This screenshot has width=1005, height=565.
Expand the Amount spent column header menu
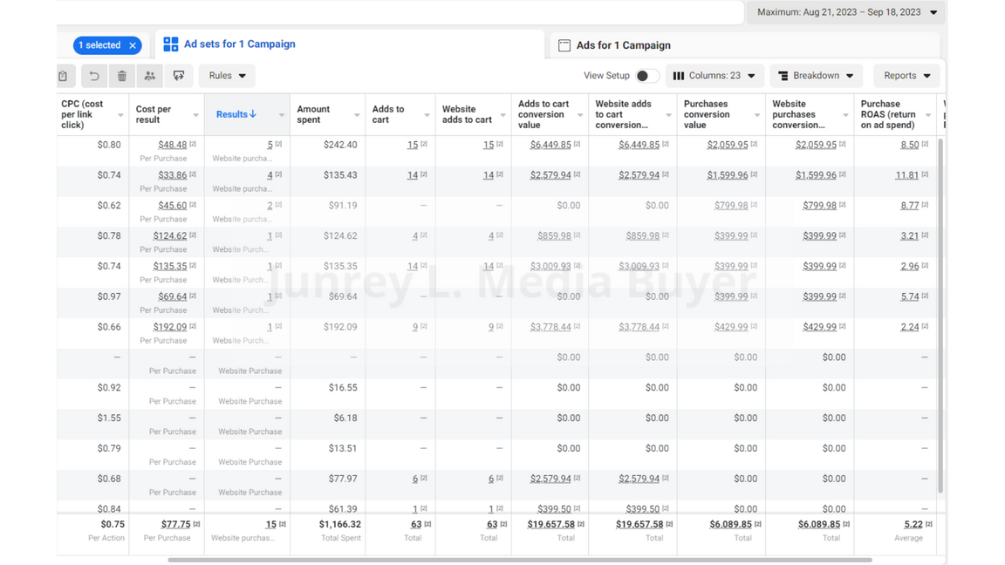click(x=357, y=115)
